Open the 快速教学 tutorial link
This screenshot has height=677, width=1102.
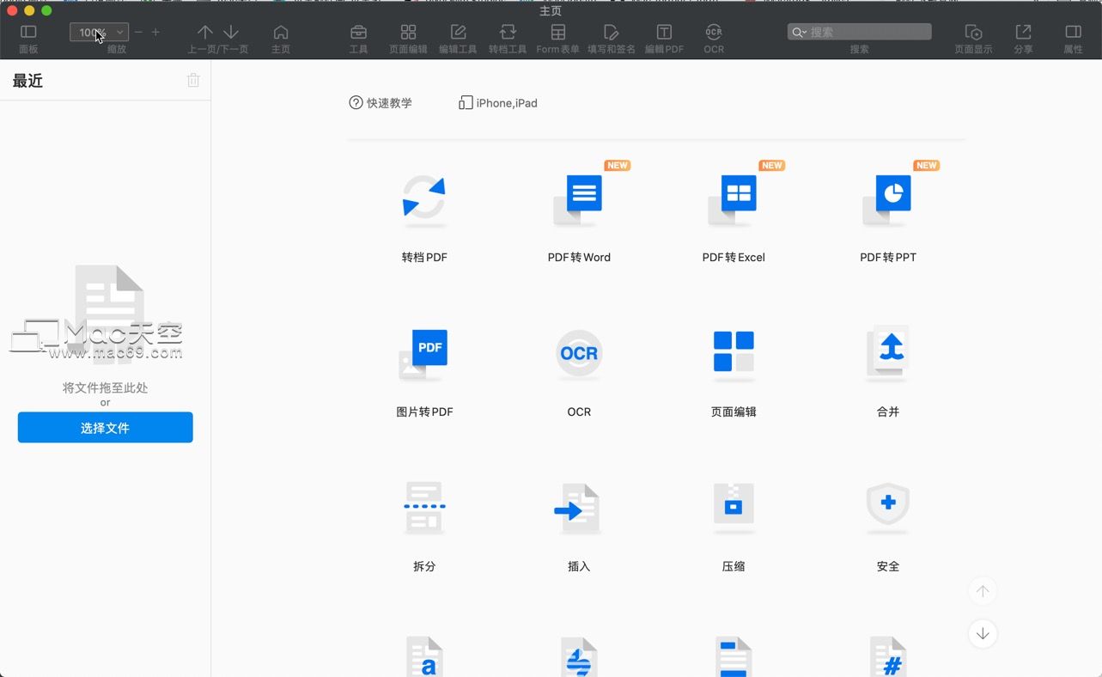381,103
